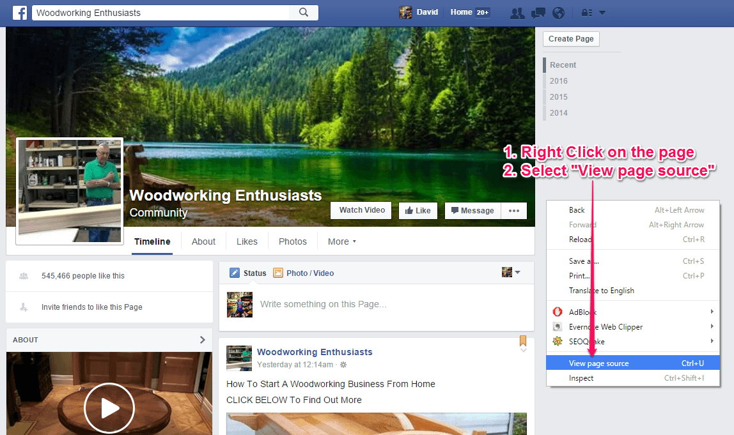Jump to 2014 in the timeline navigator
The image size is (734, 435).
[558, 112]
